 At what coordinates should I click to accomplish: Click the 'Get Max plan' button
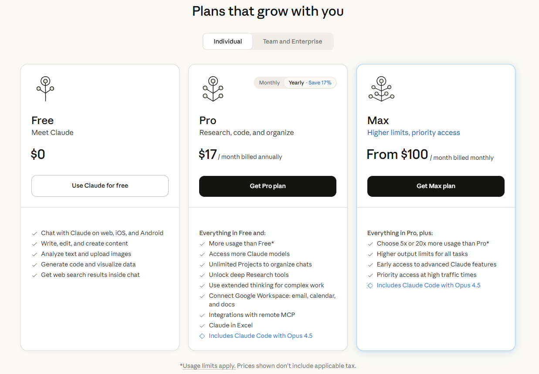point(436,186)
